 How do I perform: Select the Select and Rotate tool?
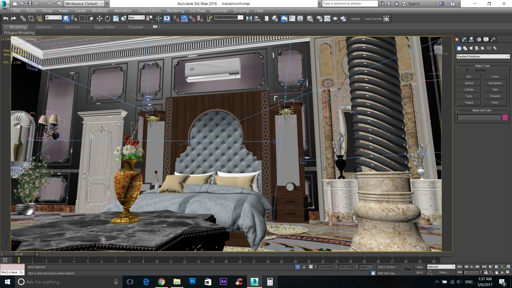[107, 18]
